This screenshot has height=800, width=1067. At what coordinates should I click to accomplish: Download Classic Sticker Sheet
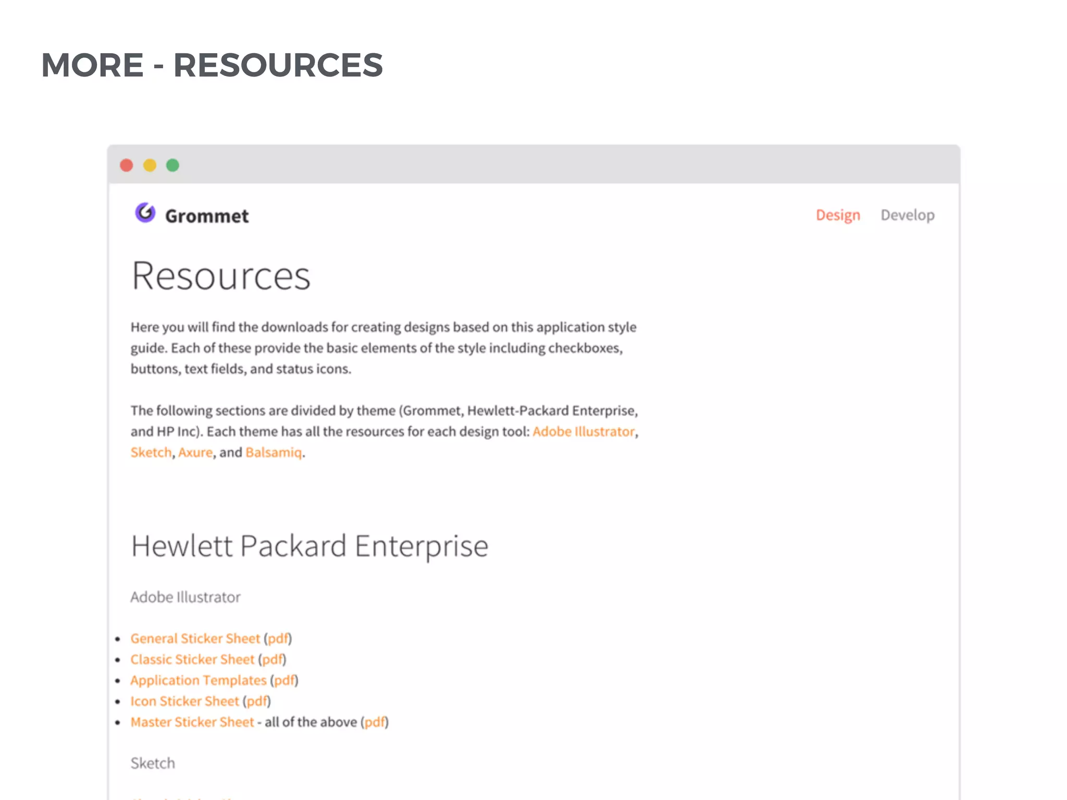(192, 659)
